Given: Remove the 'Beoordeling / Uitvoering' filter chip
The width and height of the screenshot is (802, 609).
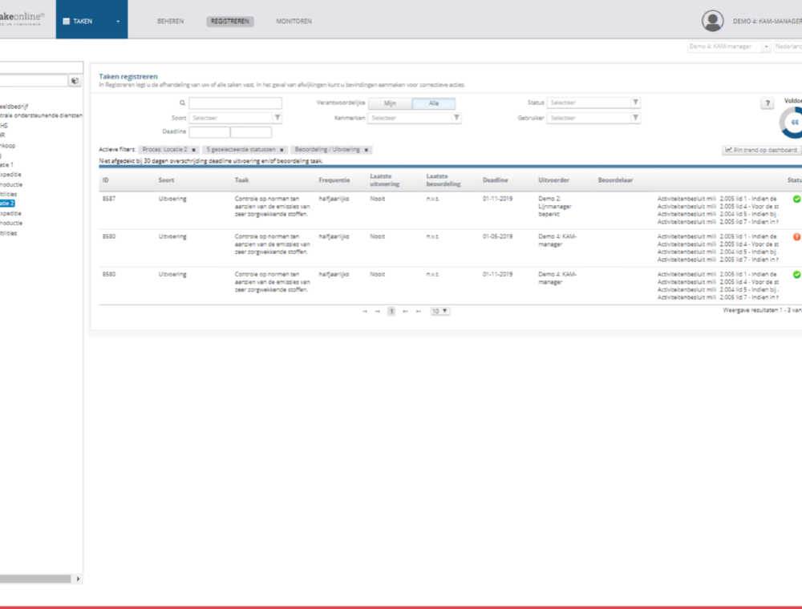Looking at the screenshot, I should point(367,150).
